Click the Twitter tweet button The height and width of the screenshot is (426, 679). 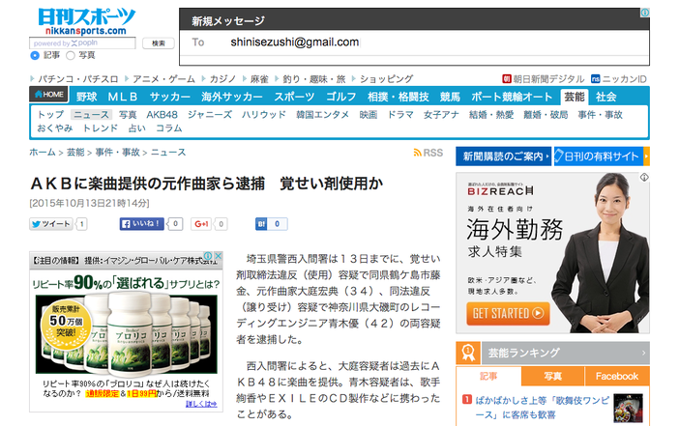pos(51,223)
